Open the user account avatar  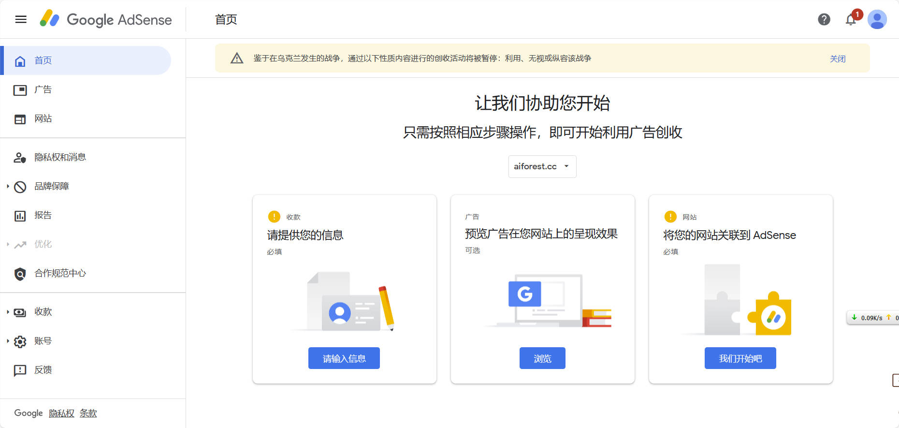point(877,19)
